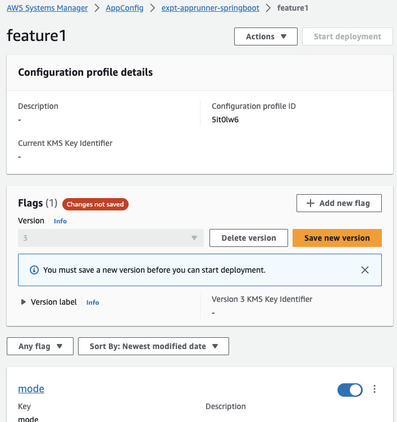Click the Configuration profile details heading
Image resolution: width=397 pixels, height=422 pixels.
click(85, 72)
